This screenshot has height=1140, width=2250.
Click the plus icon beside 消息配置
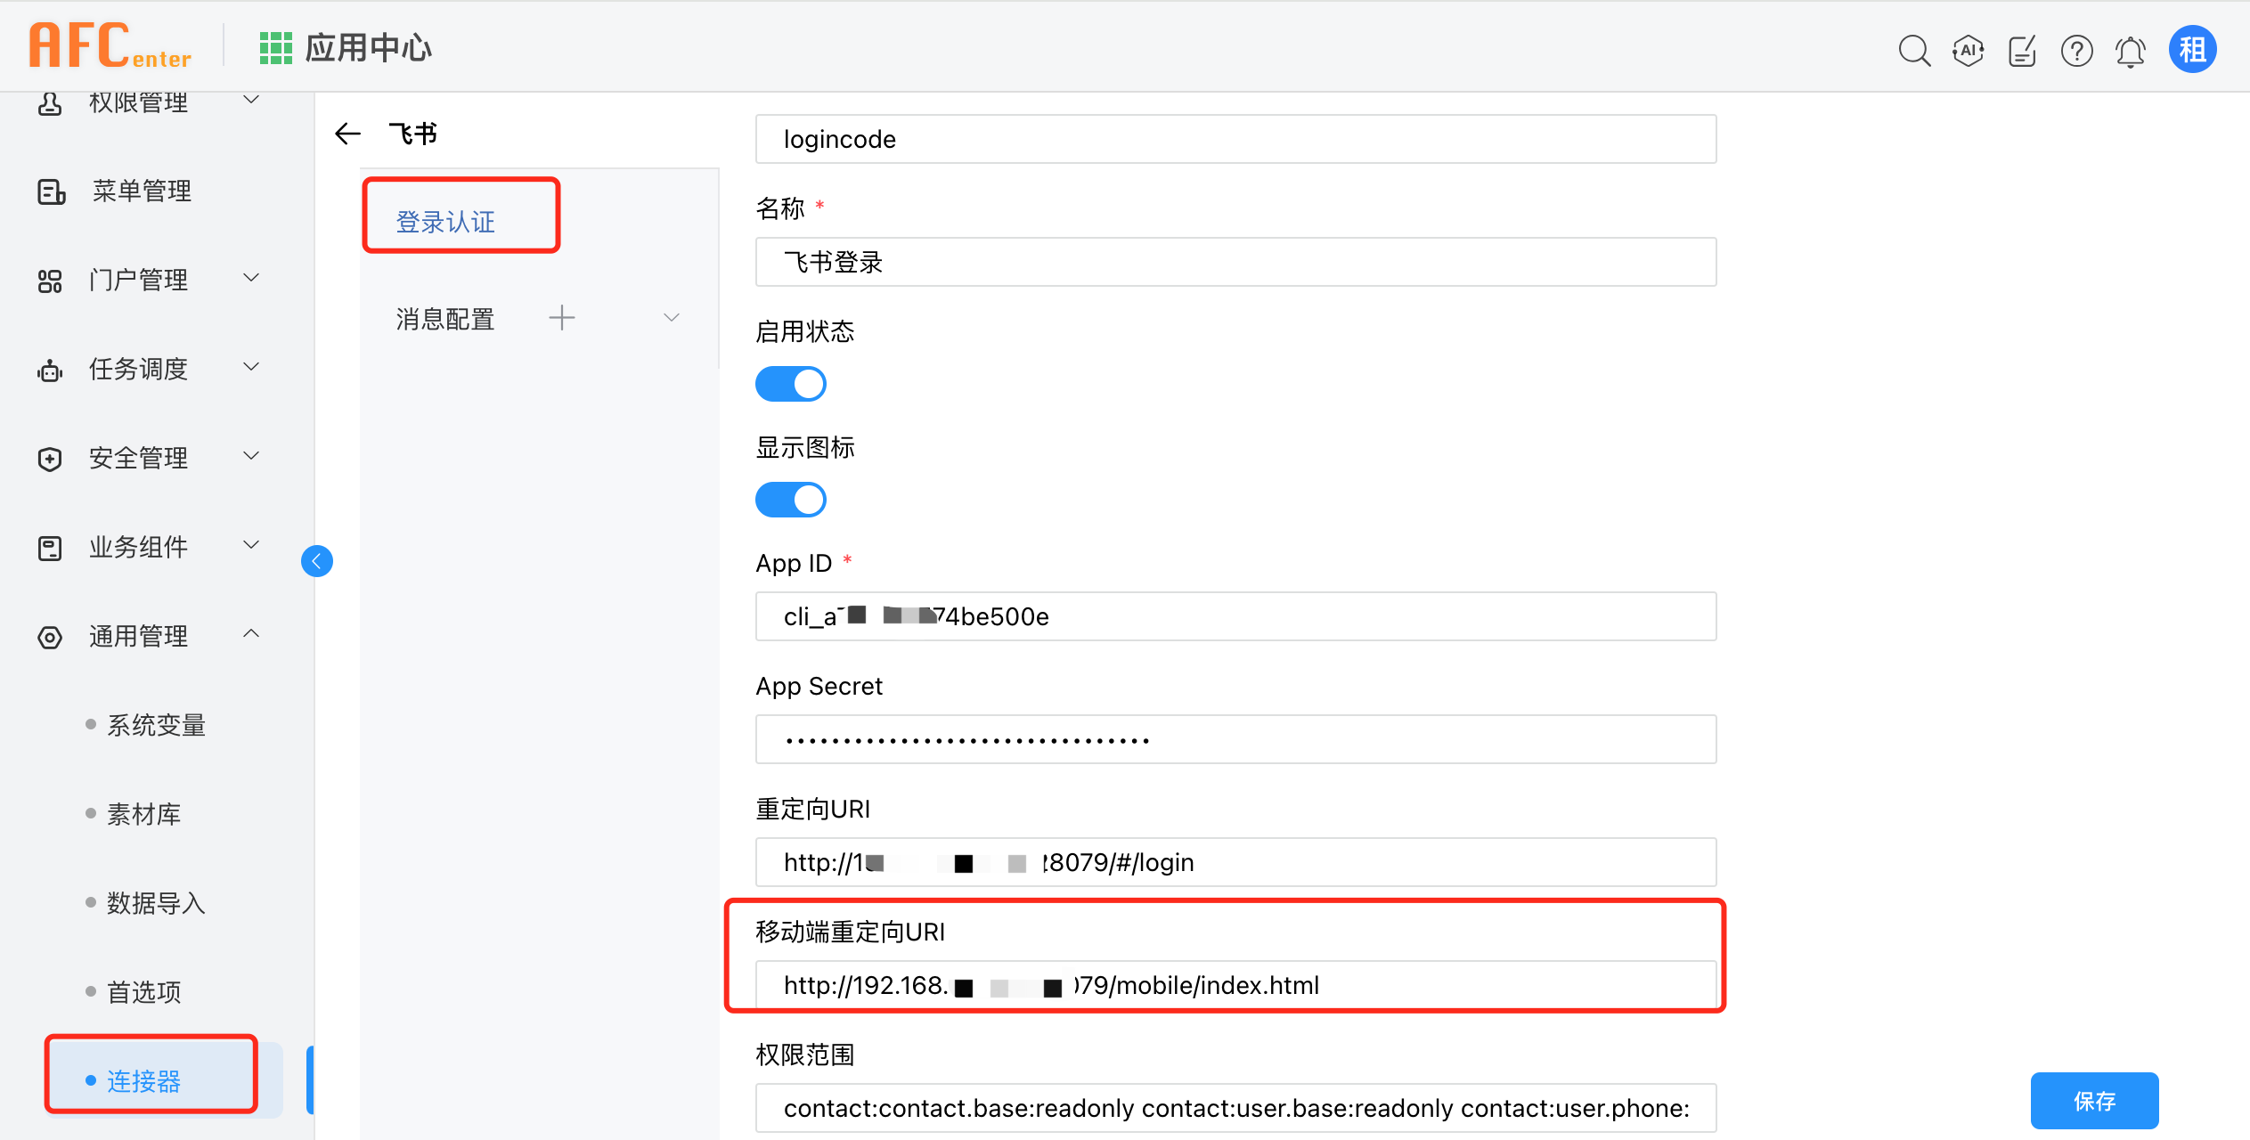[x=562, y=318]
